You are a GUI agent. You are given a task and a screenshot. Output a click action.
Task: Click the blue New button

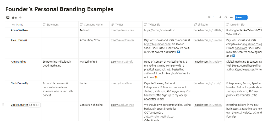pyautogui.click(x=239, y=18)
